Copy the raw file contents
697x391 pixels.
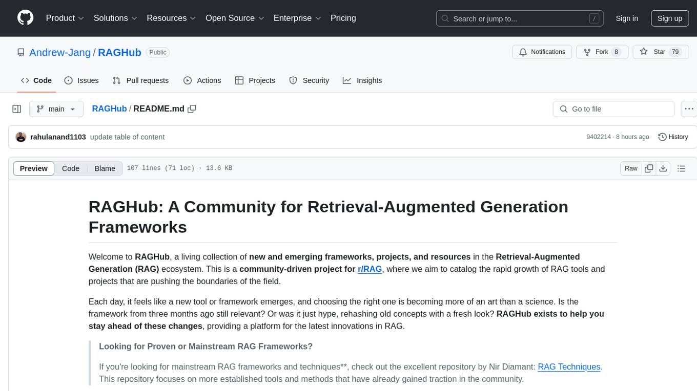tap(649, 168)
